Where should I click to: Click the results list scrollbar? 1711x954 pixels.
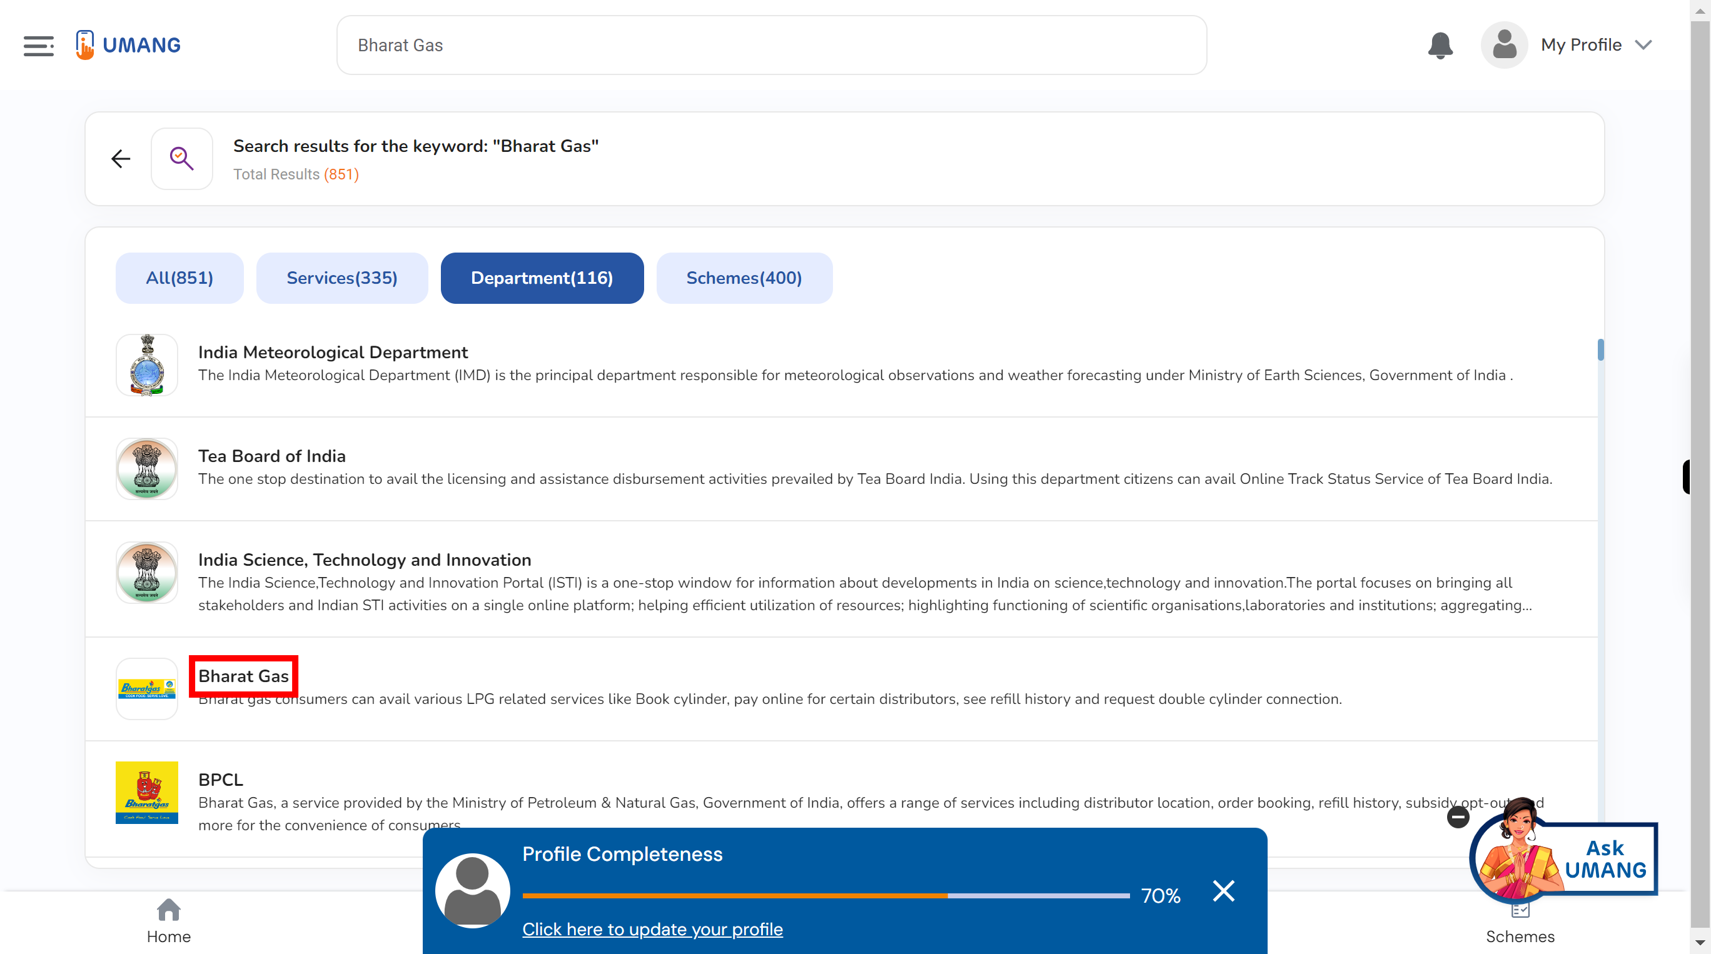click(1601, 349)
